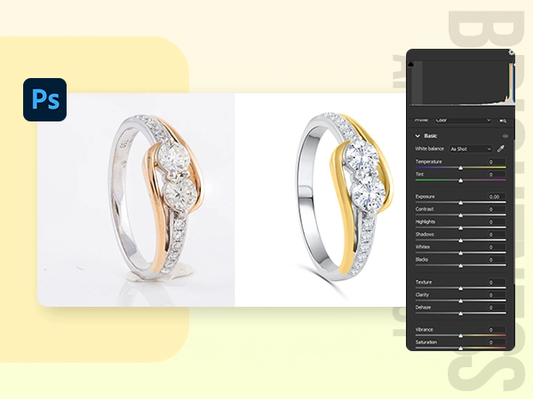Click the Shadows slider handle
Viewport: 533px width, 399px height.
[x=460, y=240]
